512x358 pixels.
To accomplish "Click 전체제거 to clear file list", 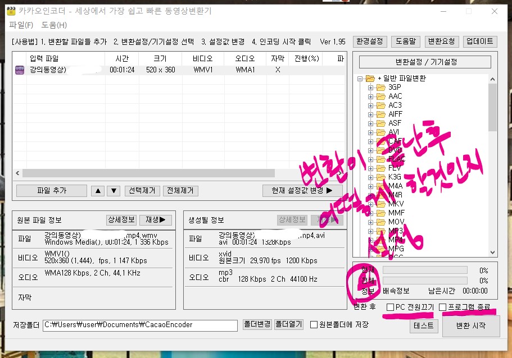I will coord(180,191).
